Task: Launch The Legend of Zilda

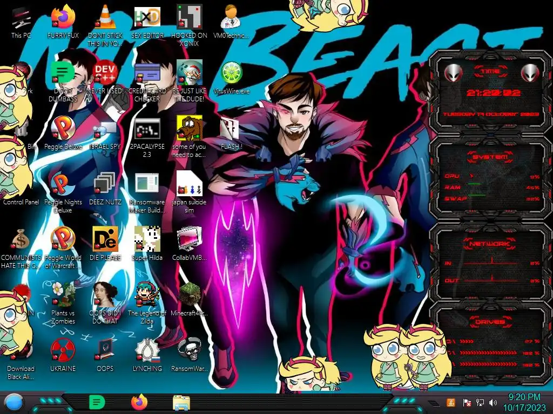Action: tap(147, 294)
